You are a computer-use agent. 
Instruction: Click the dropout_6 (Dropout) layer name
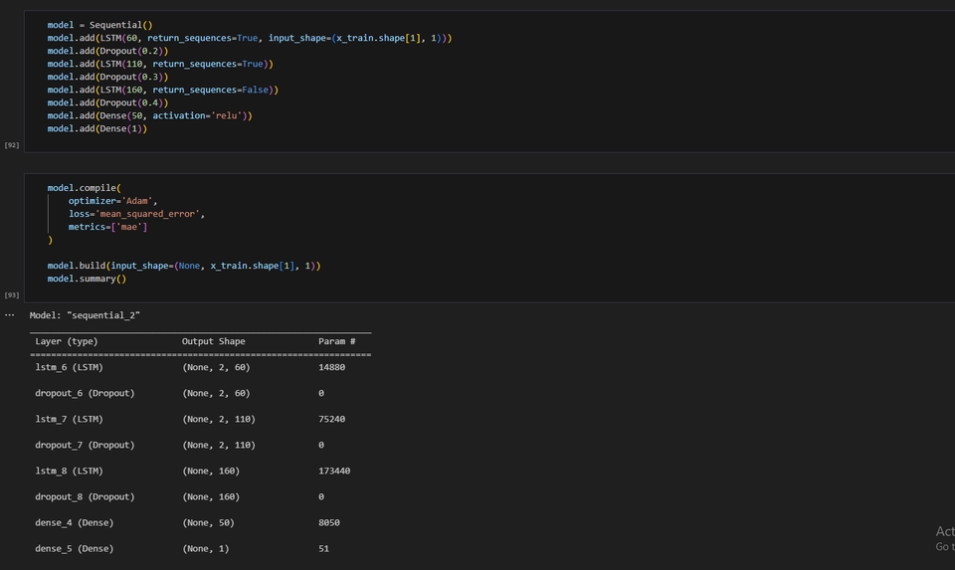pyautogui.click(x=85, y=393)
